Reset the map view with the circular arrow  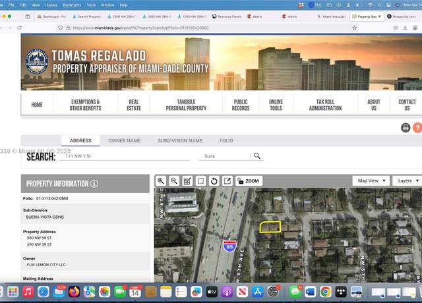tap(214, 181)
